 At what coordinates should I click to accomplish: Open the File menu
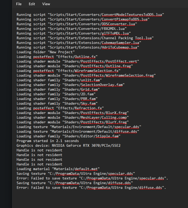(19, 4)
